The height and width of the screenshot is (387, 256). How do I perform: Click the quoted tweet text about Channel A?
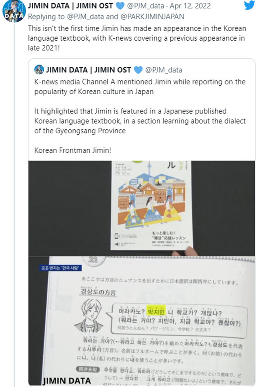pos(140,87)
